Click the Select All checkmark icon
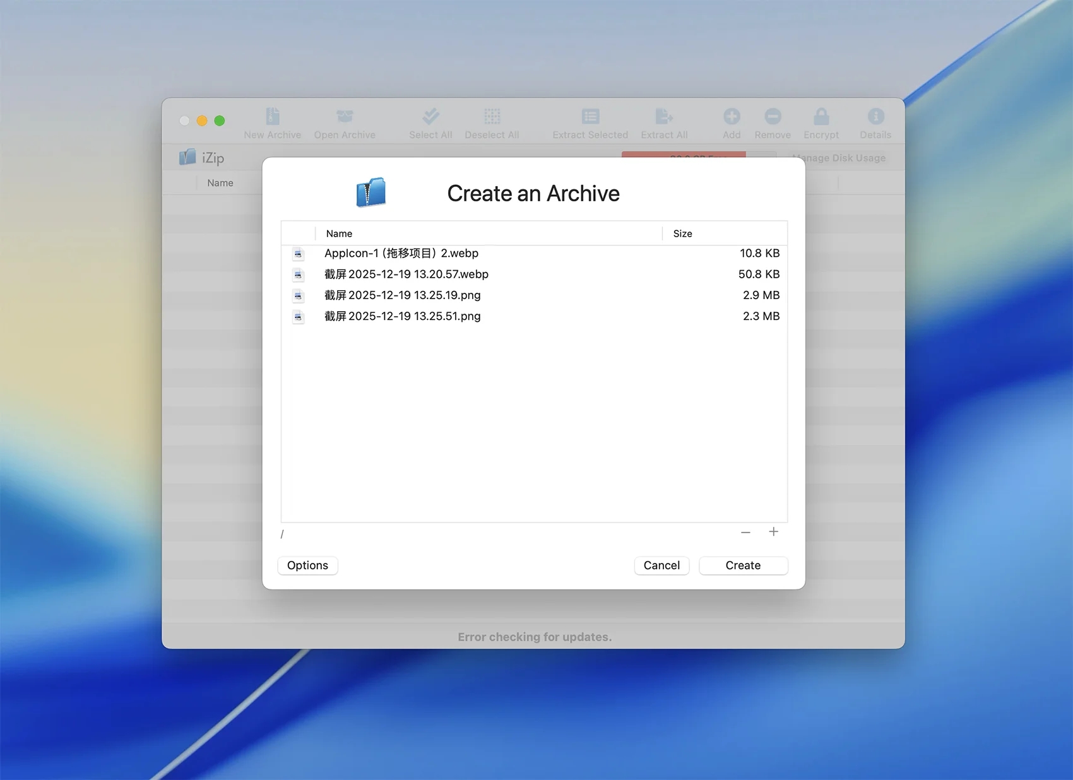This screenshot has height=780, width=1073. pyautogui.click(x=430, y=117)
